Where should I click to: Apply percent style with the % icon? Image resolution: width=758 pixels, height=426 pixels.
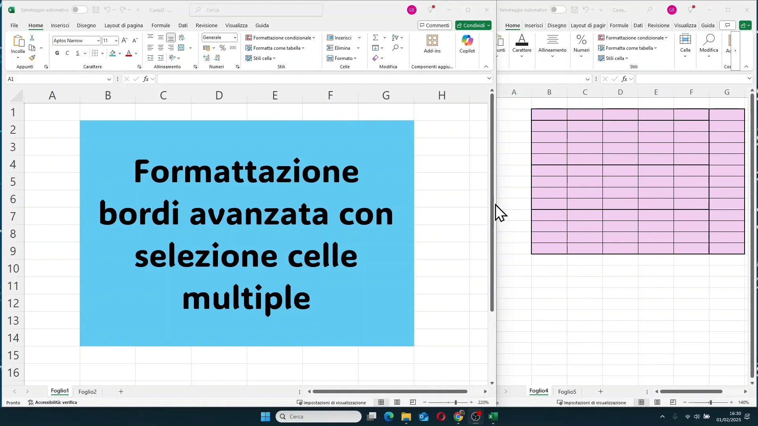tap(223, 48)
